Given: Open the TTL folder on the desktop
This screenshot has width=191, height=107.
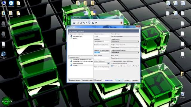Looking at the screenshot, I should (x=19, y=14).
